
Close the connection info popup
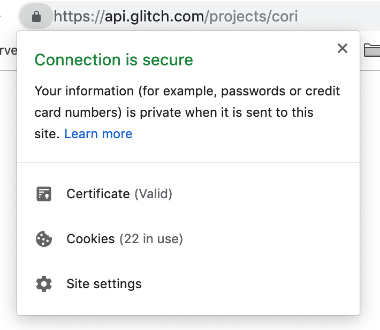(343, 49)
